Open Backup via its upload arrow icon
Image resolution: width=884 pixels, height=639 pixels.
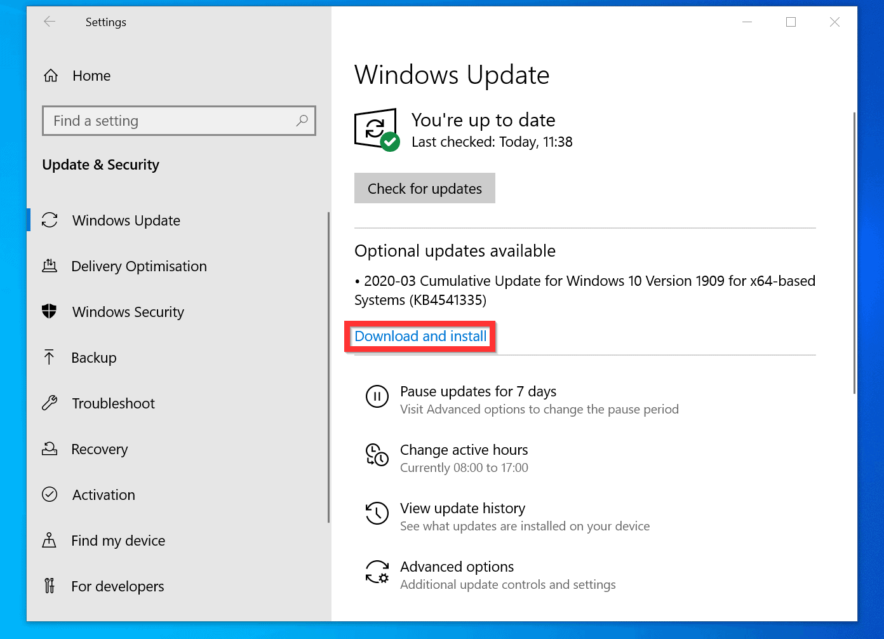click(x=50, y=357)
